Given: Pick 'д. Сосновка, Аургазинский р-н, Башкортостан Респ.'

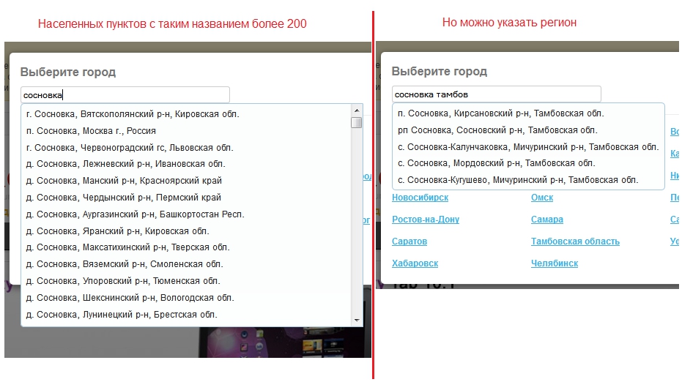Looking at the screenshot, I should coord(136,214).
